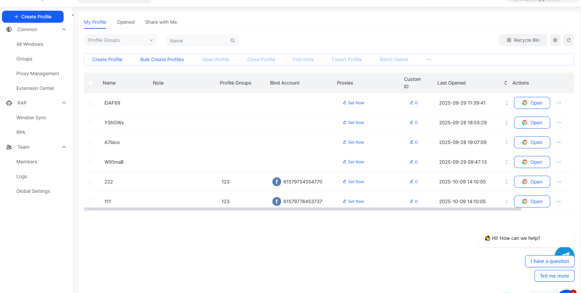
Task: Collapse the Common section in sidebar
Action: point(64,29)
